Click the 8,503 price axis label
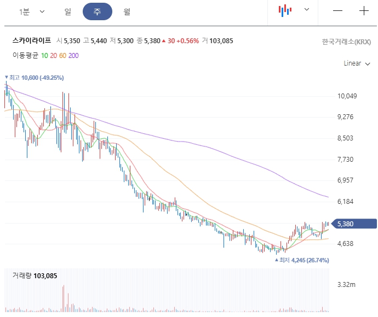This screenshot has height=317, width=378. pyautogui.click(x=346, y=138)
